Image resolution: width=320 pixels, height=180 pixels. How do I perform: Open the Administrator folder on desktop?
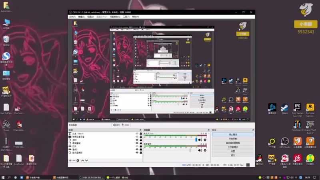click(6, 7)
